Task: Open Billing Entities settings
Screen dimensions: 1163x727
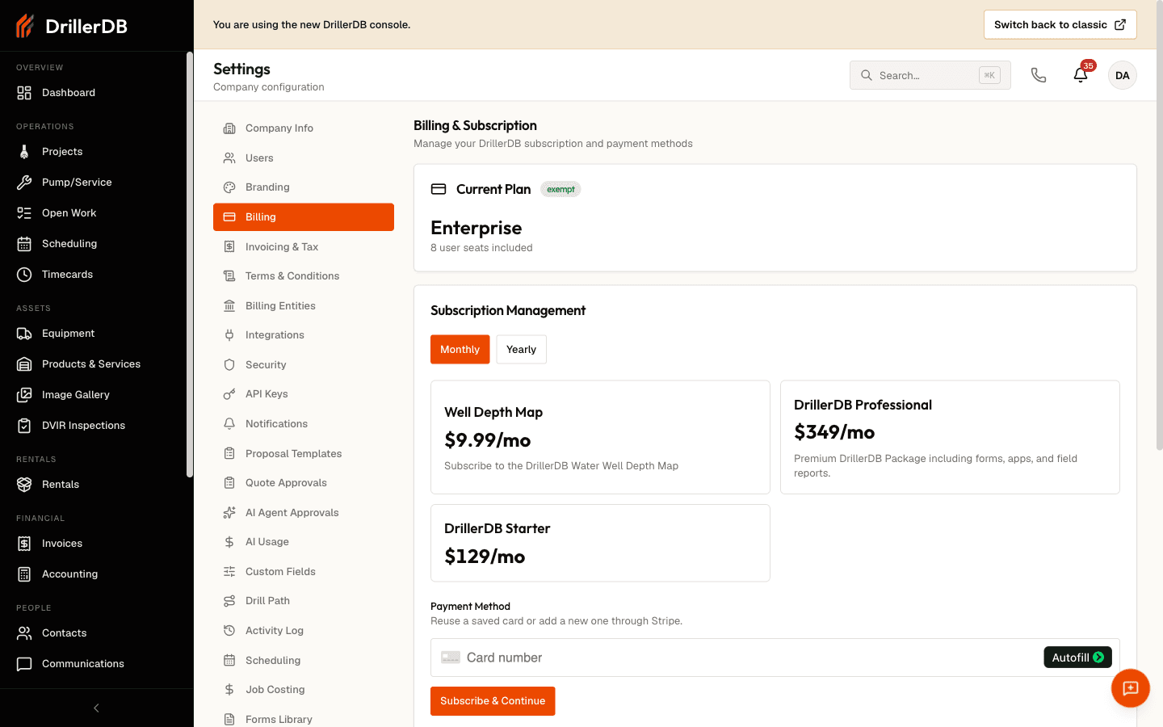Action: coord(304,306)
